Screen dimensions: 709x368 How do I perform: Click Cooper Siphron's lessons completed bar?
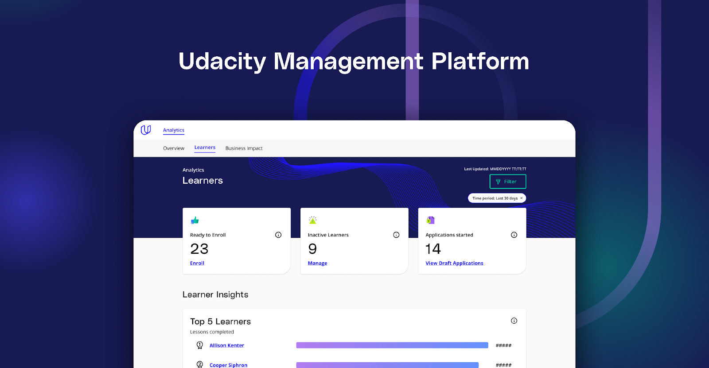click(x=387, y=365)
